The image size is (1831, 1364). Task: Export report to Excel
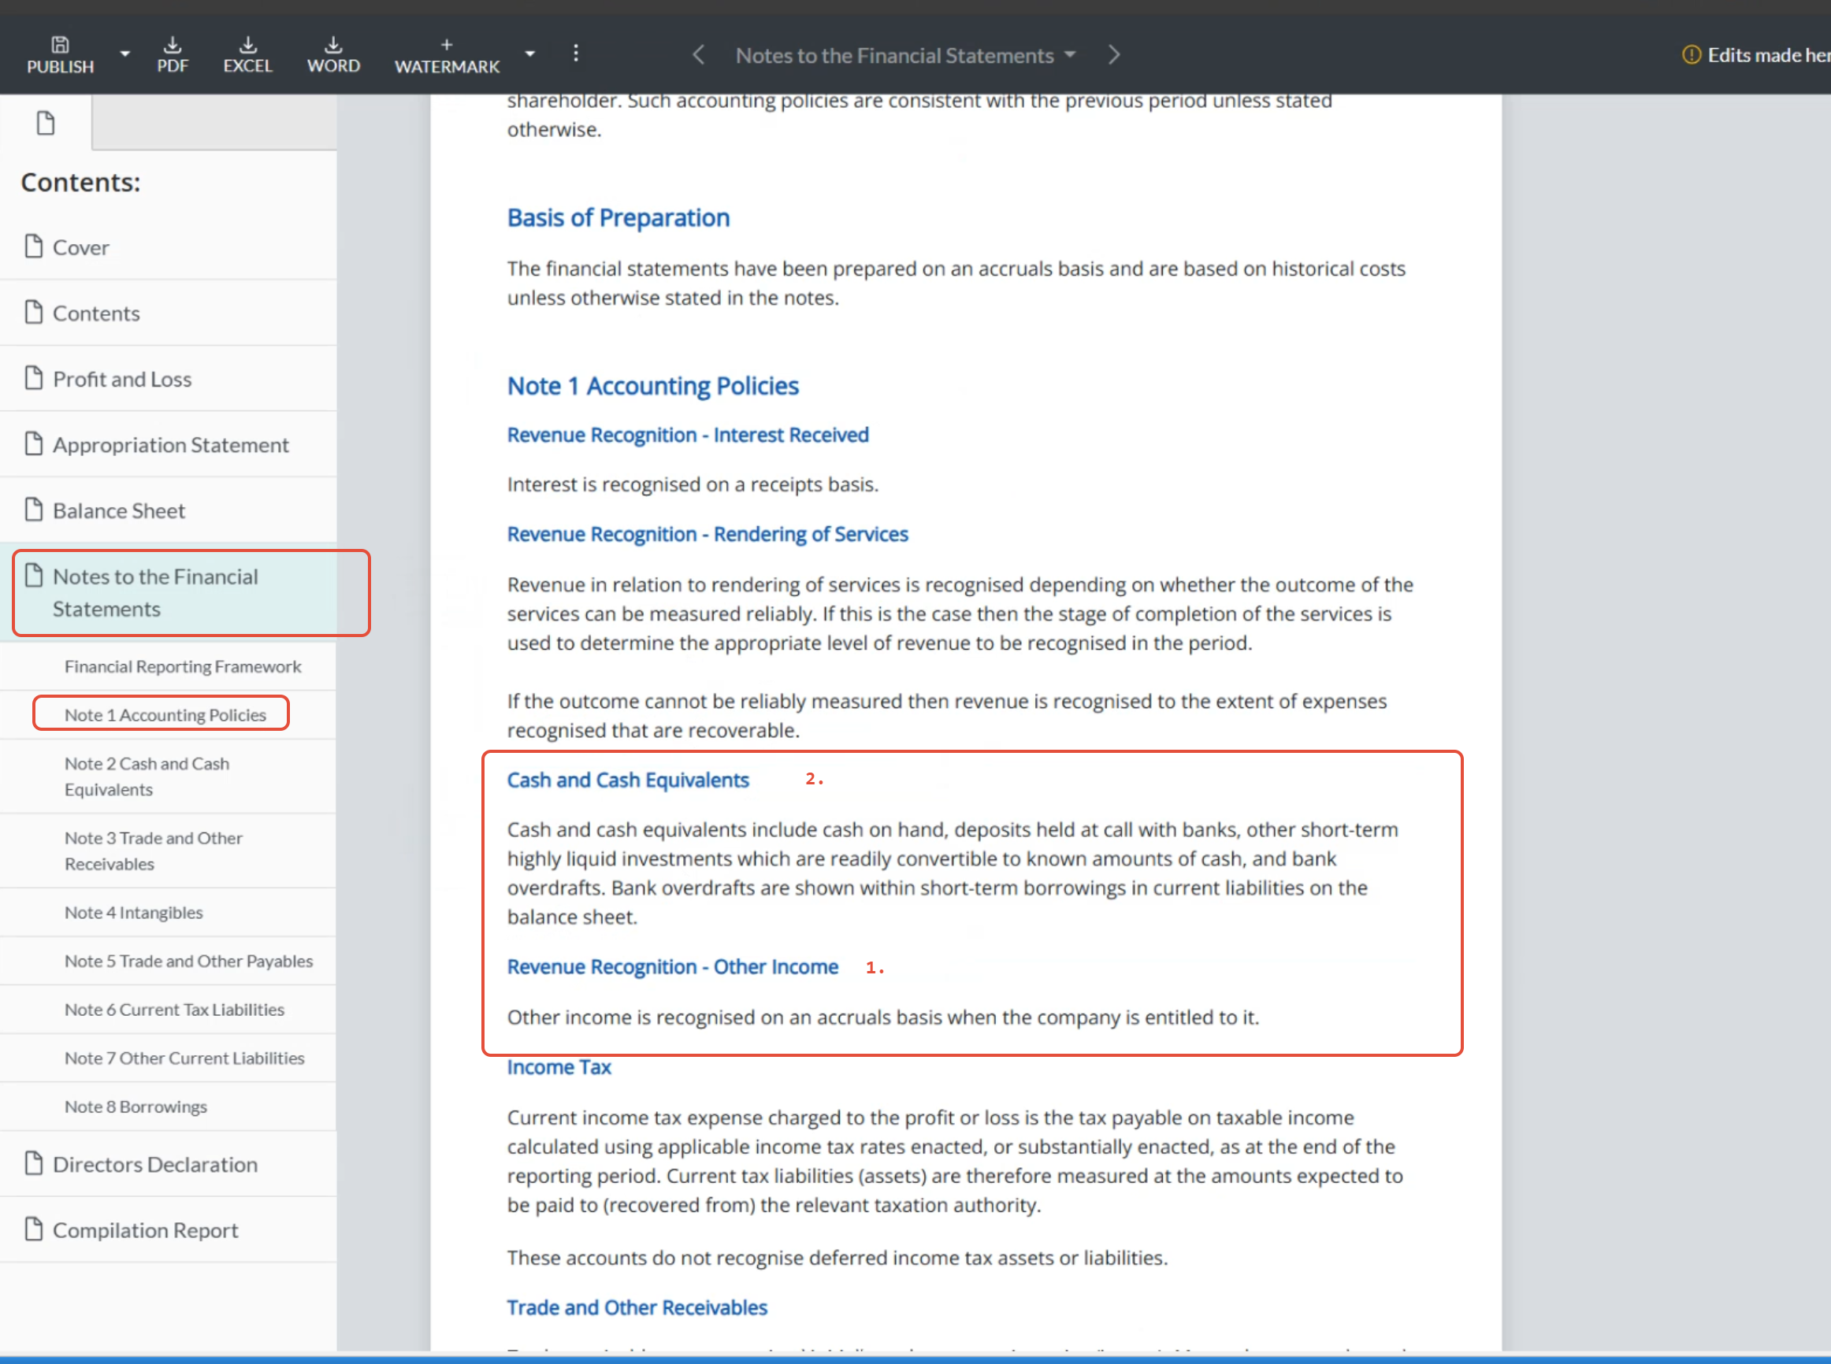[247, 54]
